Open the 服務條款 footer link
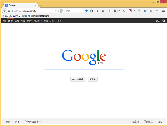 148,122
